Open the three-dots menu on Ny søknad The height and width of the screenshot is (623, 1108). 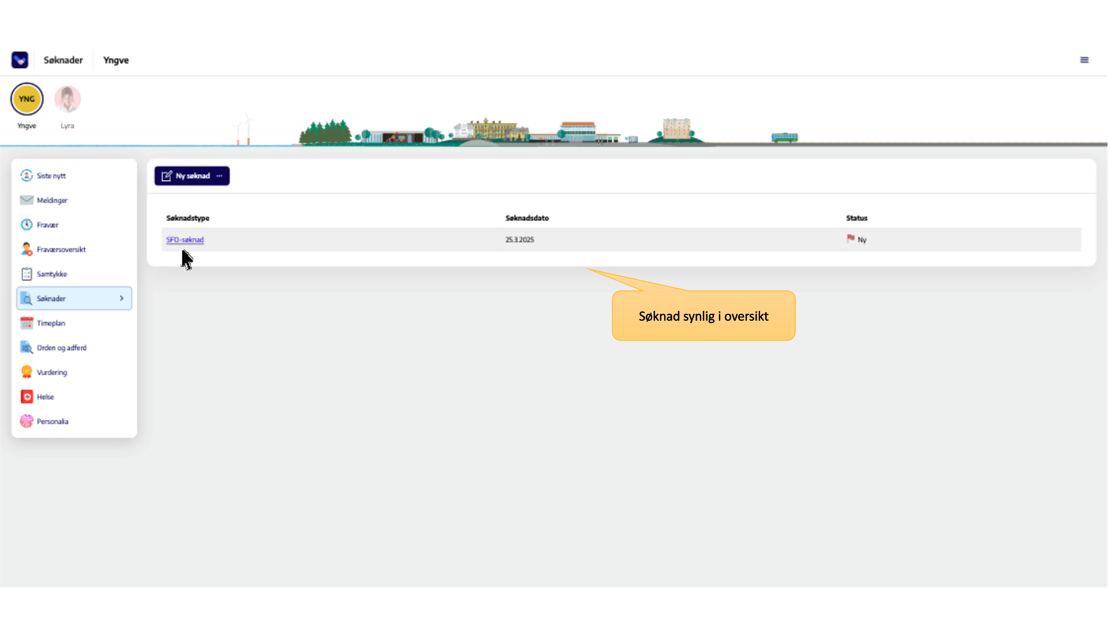click(x=219, y=176)
